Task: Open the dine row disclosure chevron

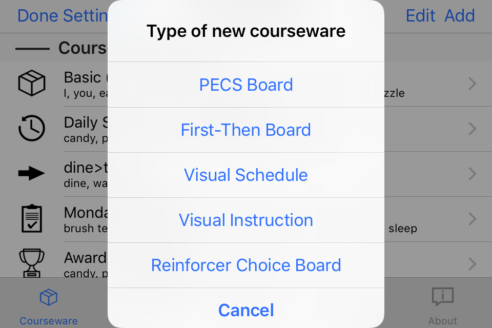Action: tap(473, 174)
